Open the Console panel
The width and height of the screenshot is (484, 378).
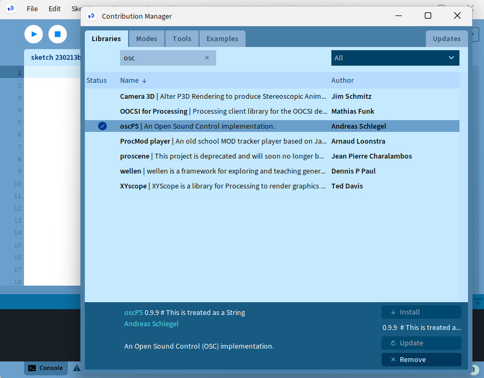46,368
